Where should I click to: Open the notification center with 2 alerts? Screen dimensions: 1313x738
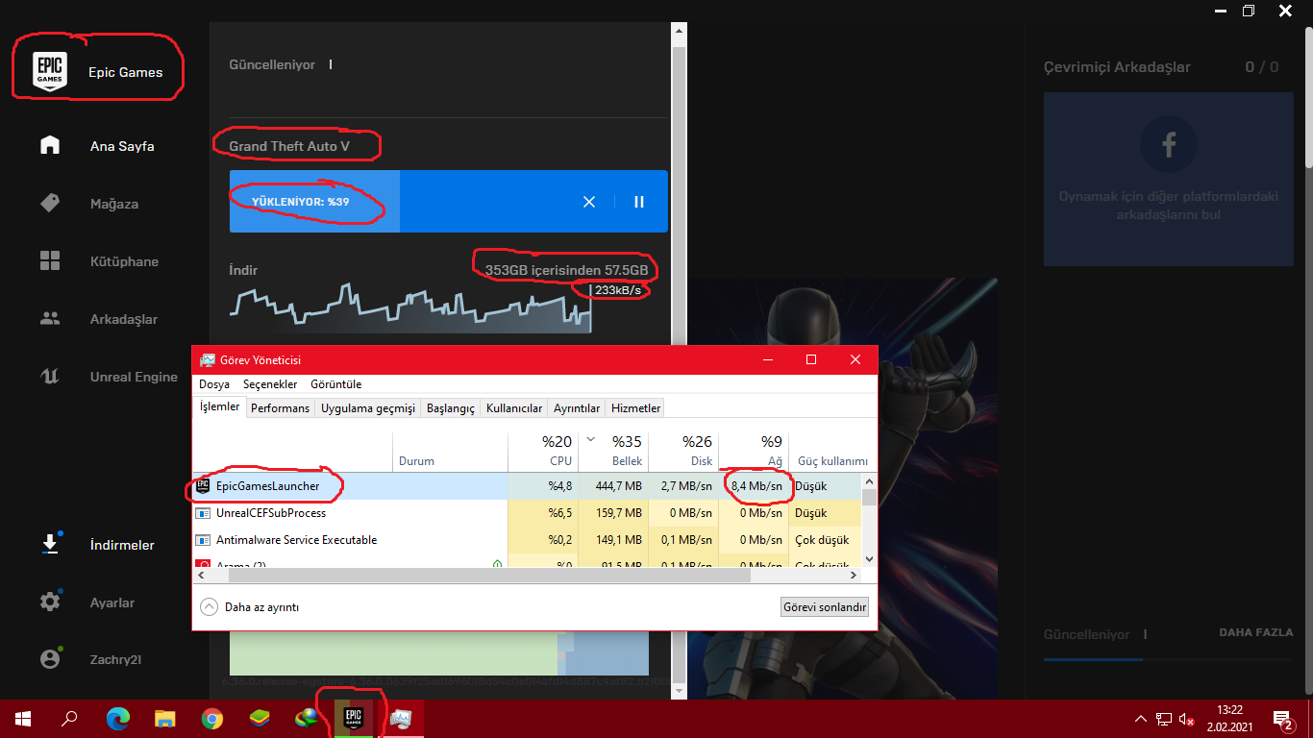1282,719
